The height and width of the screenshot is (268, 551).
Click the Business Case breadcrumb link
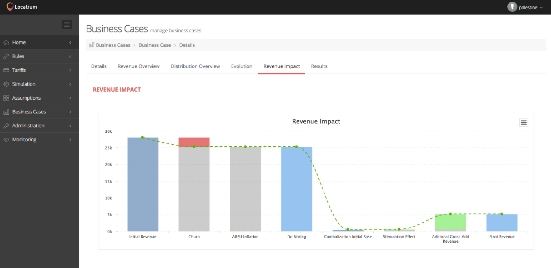click(x=155, y=45)
